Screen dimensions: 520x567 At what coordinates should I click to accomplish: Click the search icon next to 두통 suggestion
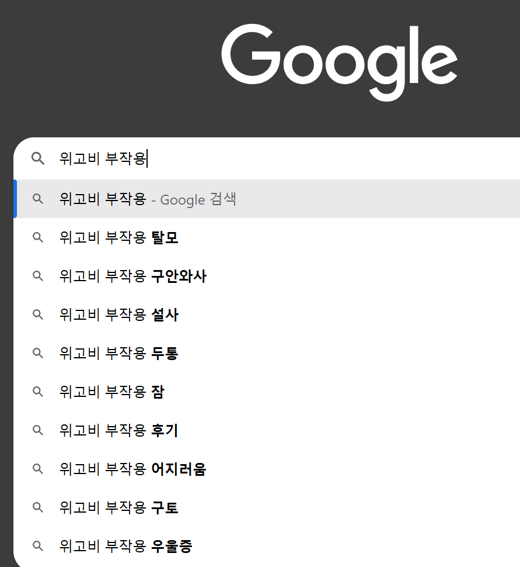[x=38, y=353]
